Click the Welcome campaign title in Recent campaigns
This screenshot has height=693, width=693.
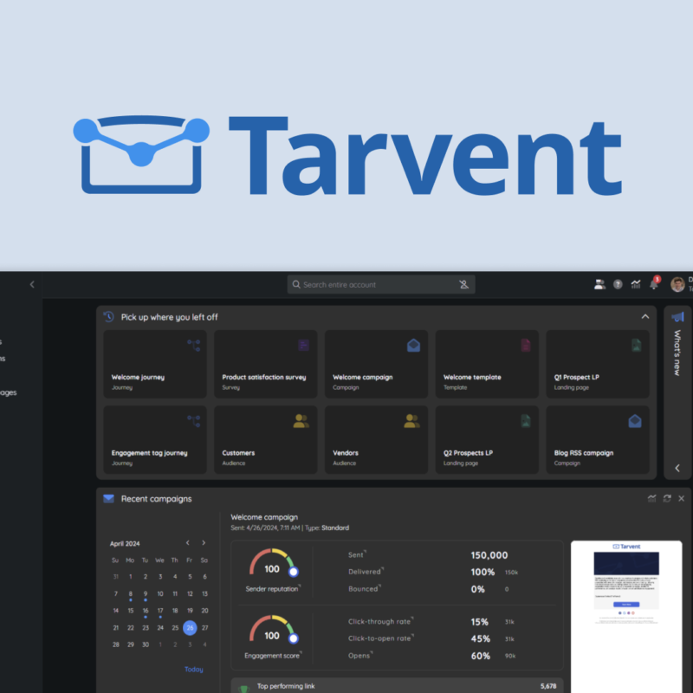[264, 517]
